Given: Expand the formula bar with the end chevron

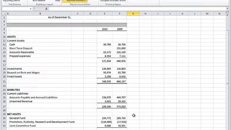Looking at the screenshot, I should (227, 9).
